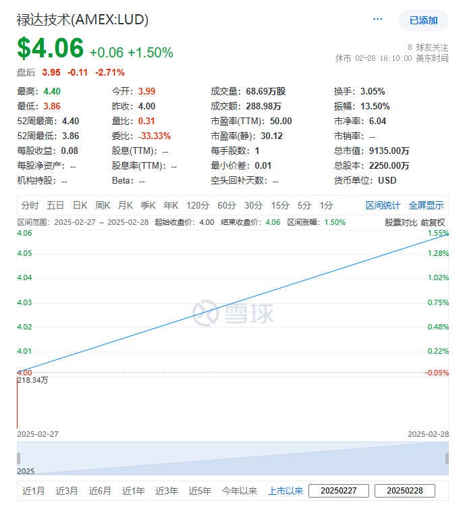Show the 120分 interval chart
465x507 pixels.
[198, 205]
